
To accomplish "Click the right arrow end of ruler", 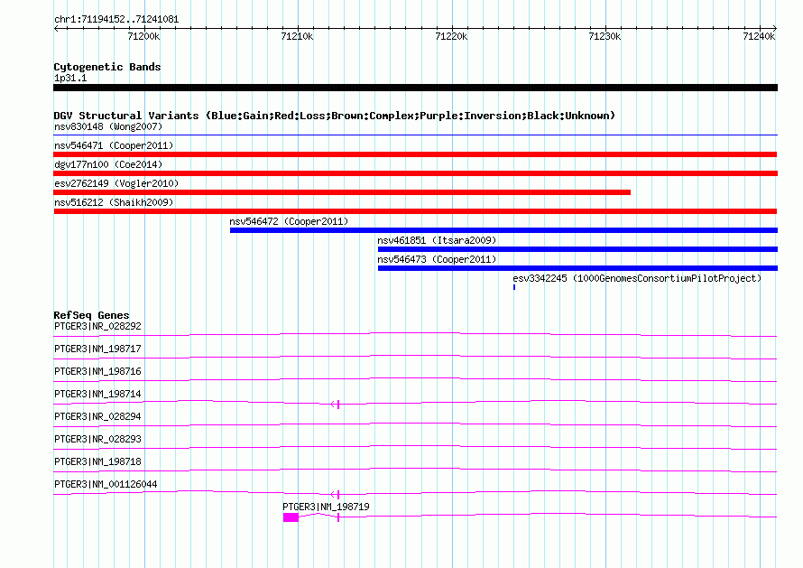I will (775, 28).
